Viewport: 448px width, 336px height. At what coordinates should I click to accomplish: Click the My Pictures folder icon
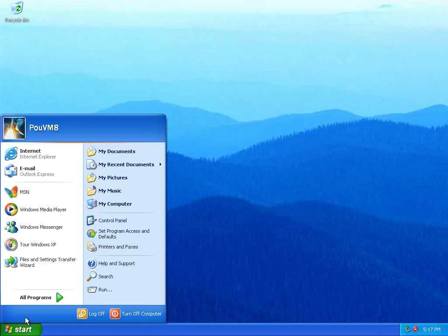91,178
